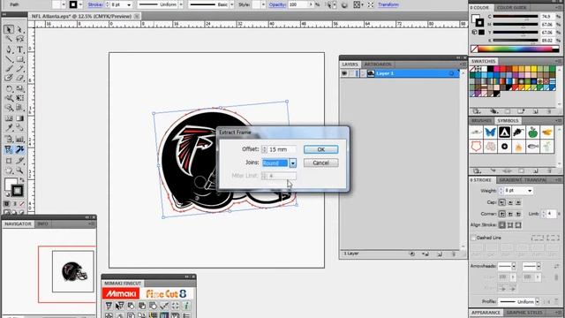Select the Lasso tool
Screen dimensions: 565x318
(x=19, y=39)
